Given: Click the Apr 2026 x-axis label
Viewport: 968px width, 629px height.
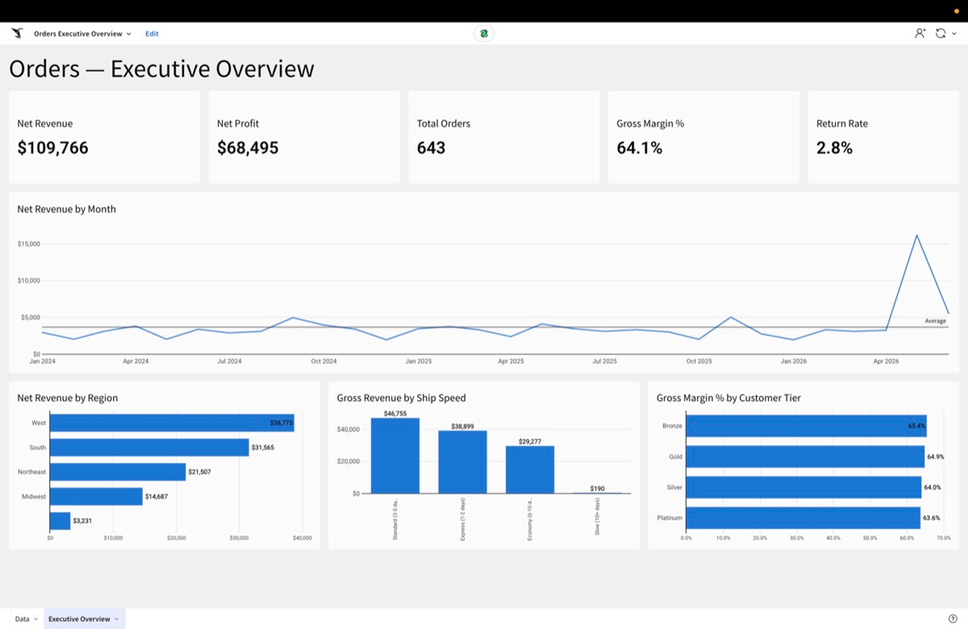Looking at the screenshot, I should pyautogui.click(x=886, y=361).
